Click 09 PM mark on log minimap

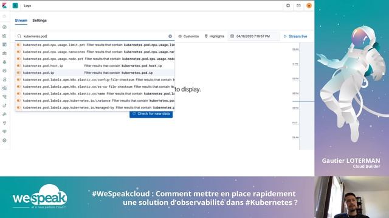coord(295,108)
